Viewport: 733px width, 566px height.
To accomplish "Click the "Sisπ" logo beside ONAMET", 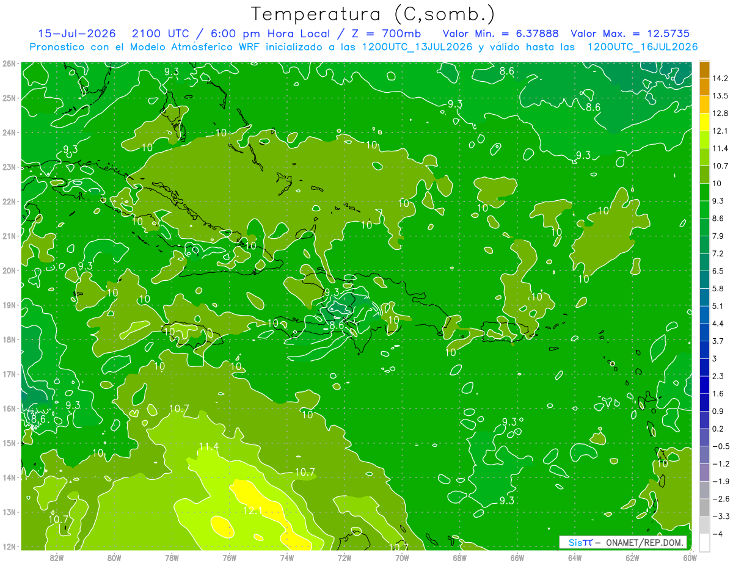I will [x=580, y=542].
